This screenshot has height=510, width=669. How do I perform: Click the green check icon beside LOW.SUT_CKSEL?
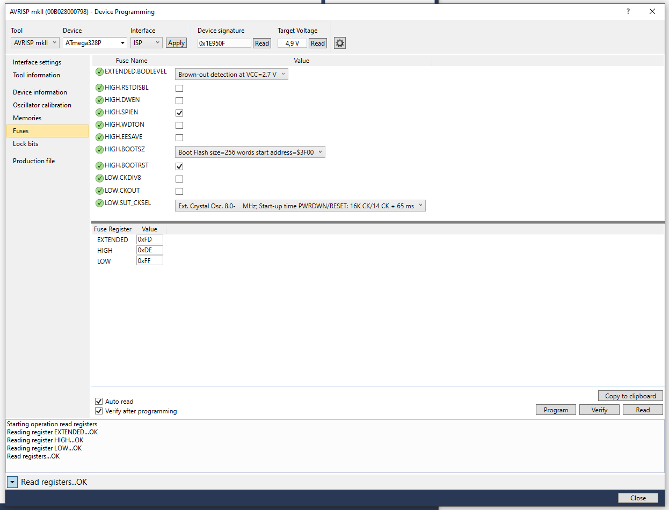pos(99,203)
